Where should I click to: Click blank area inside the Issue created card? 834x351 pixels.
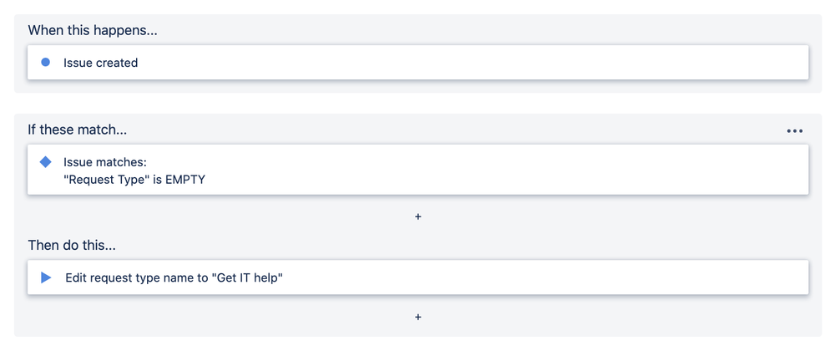(x=478, y=63)
